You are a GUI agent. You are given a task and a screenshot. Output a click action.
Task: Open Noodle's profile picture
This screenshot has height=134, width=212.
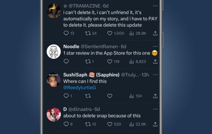(54, 51)
